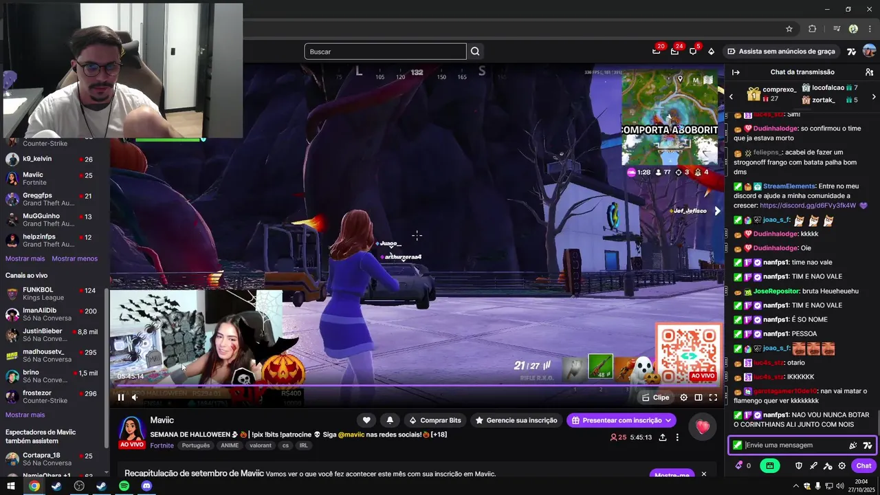Bookmark page with the star icon
Viewport: 880px width, 495px height.
click(789, 29)
